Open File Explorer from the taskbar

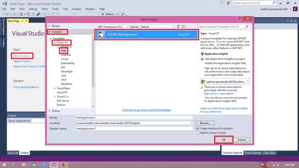click(24, 165)
